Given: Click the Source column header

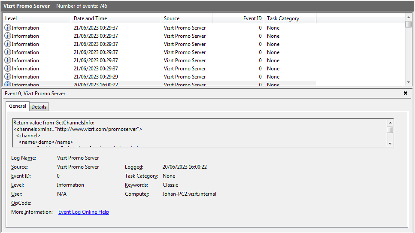Looking at the screenshot, I should (x=187, y=18).
